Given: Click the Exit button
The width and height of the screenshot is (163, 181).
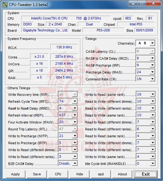Looking at the screenshot, I should [146, 174].
